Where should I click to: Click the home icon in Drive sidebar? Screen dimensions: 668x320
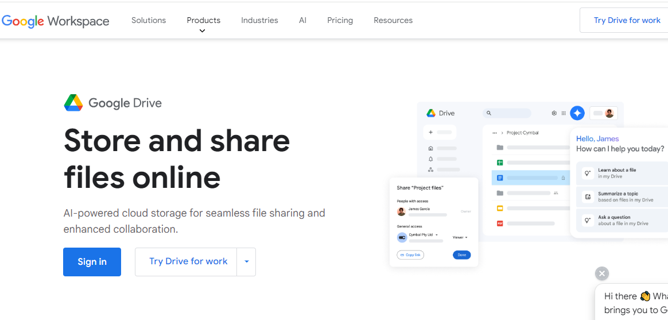coord(431,148)
